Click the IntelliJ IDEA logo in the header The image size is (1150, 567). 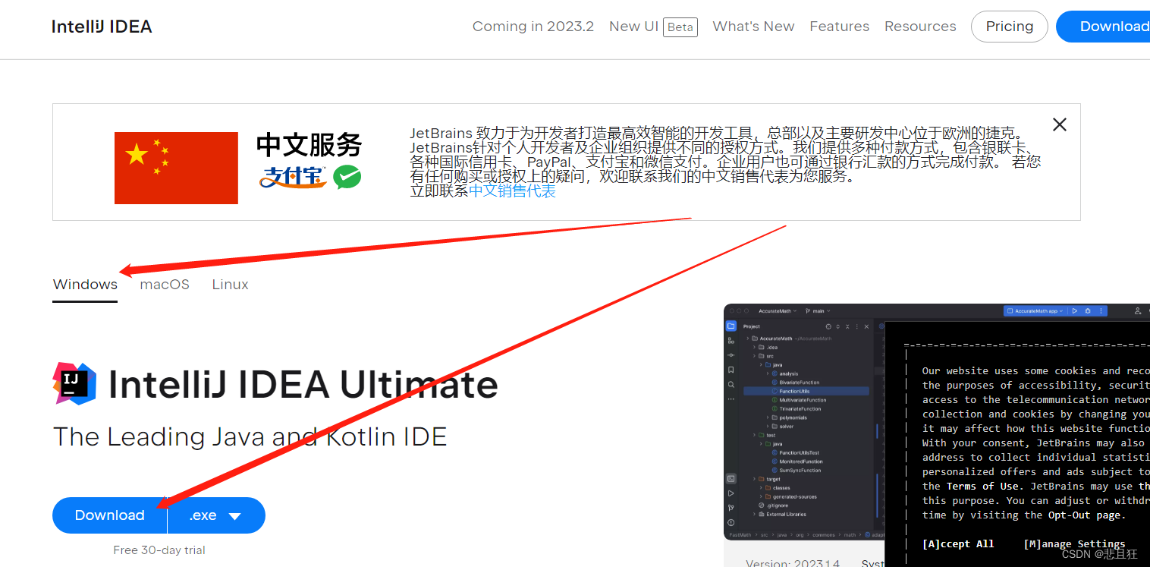102,27
